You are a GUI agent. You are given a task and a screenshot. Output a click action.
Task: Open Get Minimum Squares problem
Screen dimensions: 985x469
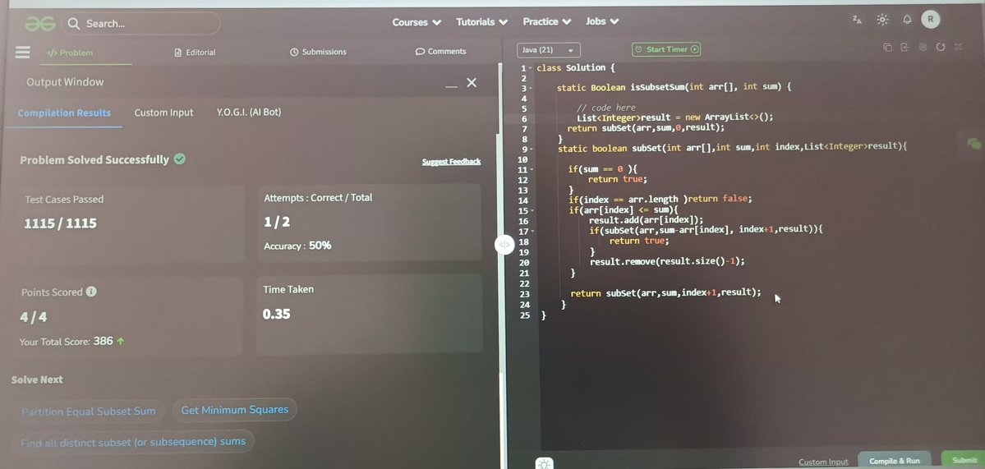click(234, 410)
